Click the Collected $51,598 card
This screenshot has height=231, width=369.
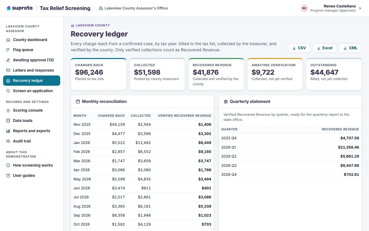[x=157, y=74]
